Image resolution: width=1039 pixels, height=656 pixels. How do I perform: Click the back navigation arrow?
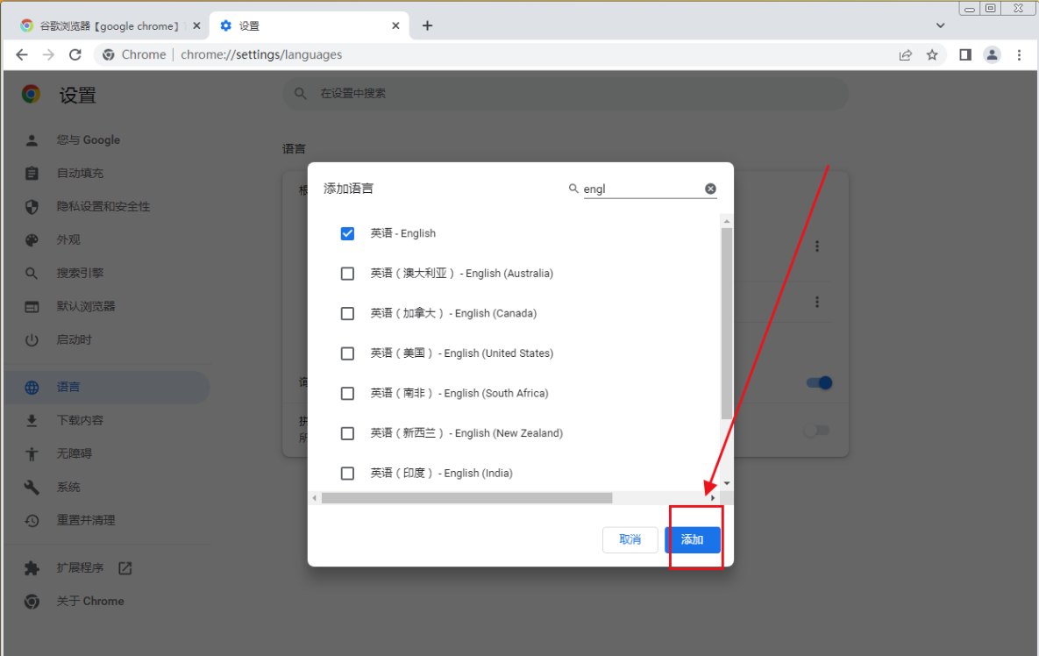point(22,54)
